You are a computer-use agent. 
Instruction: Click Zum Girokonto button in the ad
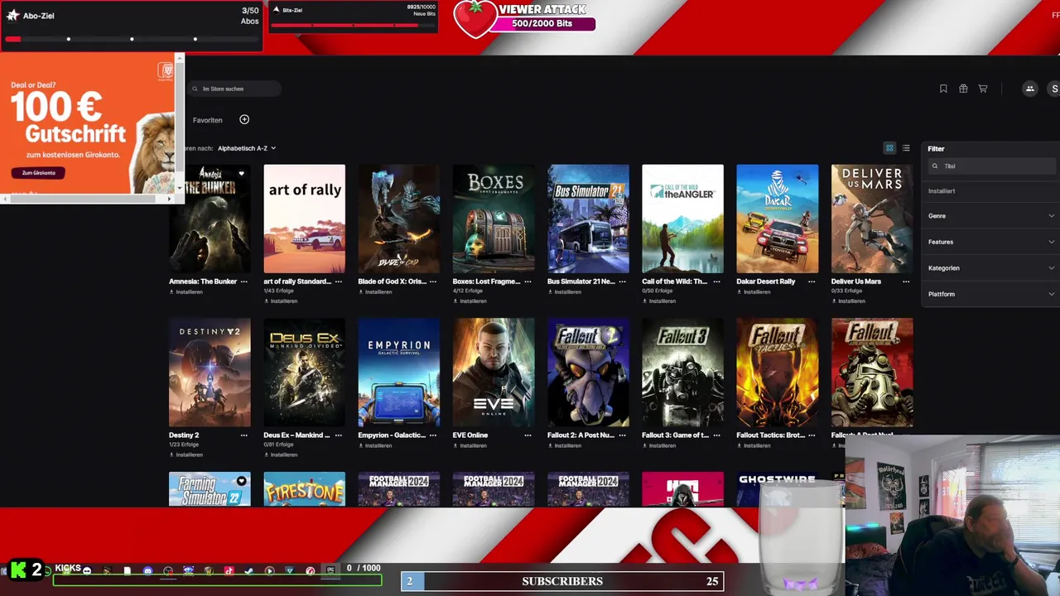click(38, 173)
